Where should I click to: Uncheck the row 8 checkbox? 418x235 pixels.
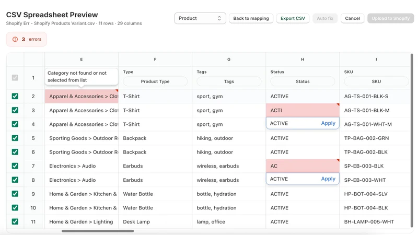[x=15, y=180]
